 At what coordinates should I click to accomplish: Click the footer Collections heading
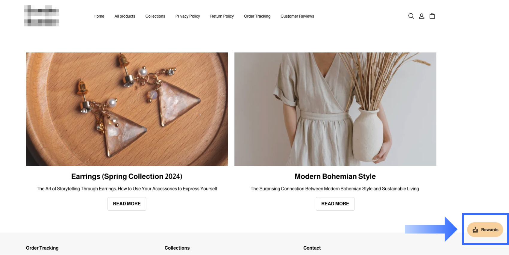tap(177, 248)
